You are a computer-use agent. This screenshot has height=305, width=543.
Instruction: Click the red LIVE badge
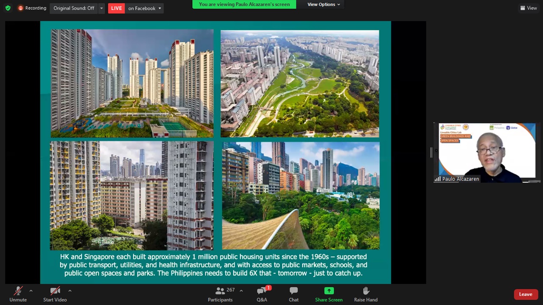(116, 8)
